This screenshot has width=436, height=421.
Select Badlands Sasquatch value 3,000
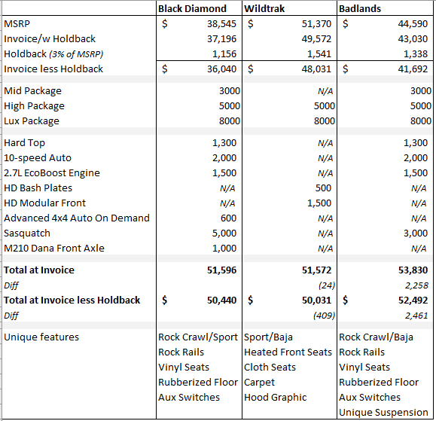416,233
